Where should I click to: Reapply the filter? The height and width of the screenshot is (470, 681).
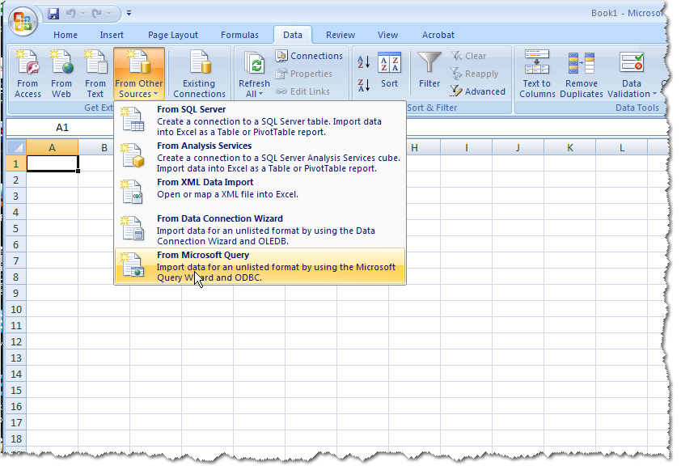(474, 74)
